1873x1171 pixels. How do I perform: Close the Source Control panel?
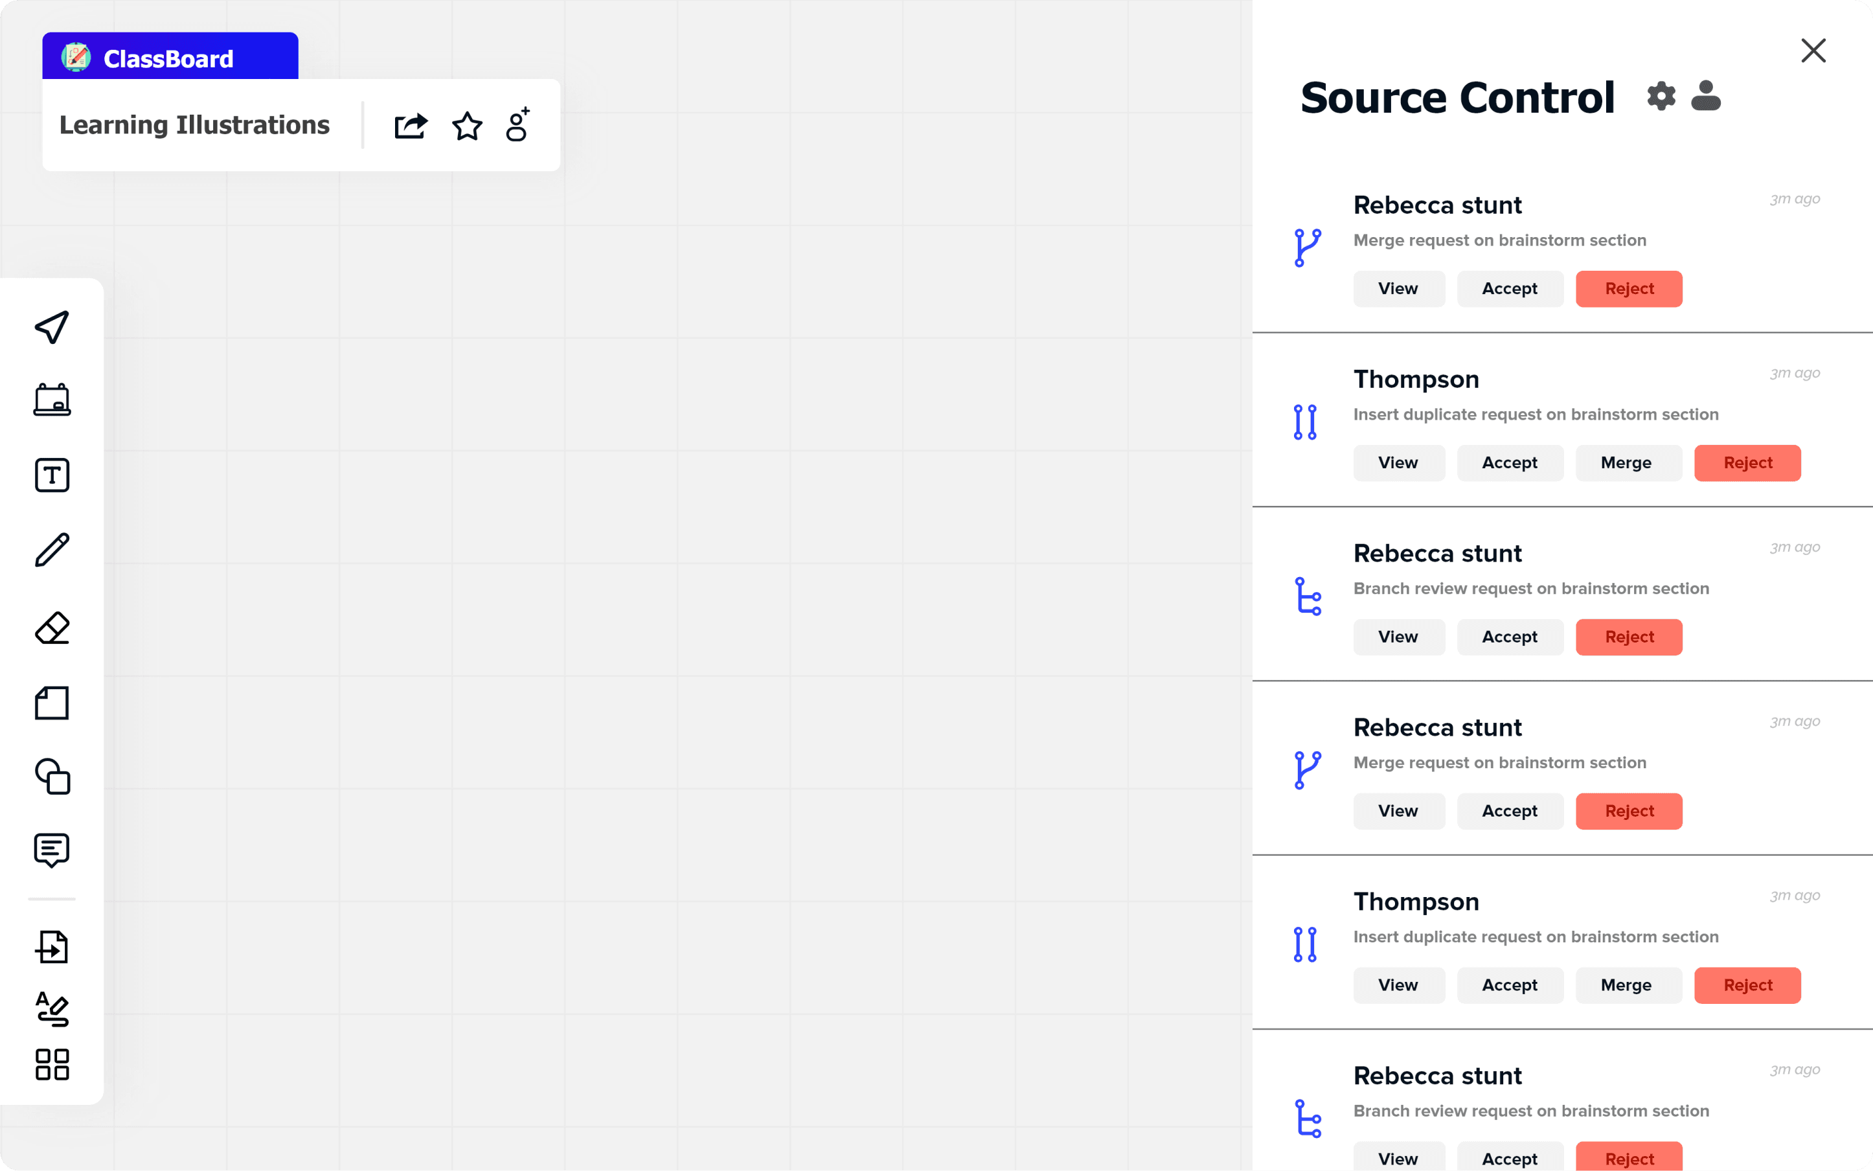(x=1813, y=51)
